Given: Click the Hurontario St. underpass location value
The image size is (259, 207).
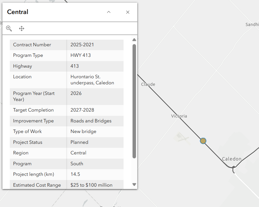Looking at the screenshot, I should [92, 80].
